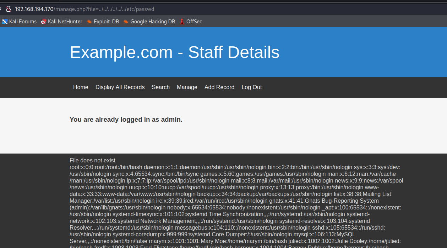Open the Exploit-DB bookmark icon

coord(89,22)
